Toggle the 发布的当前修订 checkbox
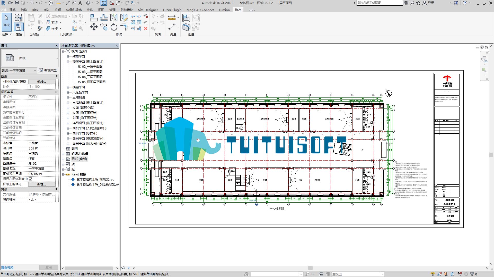 click(x=31, y=112)
